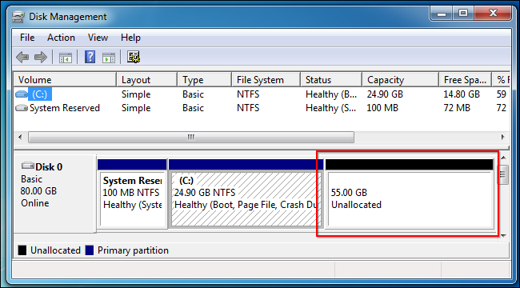The height and width of the screenshot is (288, 520).
Task: Click the Disk 0 drive icon
Action: click(28, 166)
